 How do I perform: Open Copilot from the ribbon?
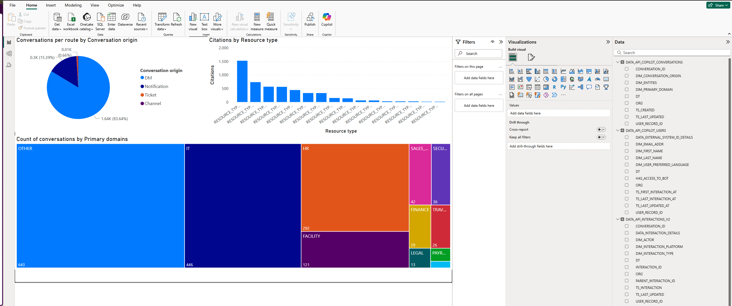click(327, 20)
